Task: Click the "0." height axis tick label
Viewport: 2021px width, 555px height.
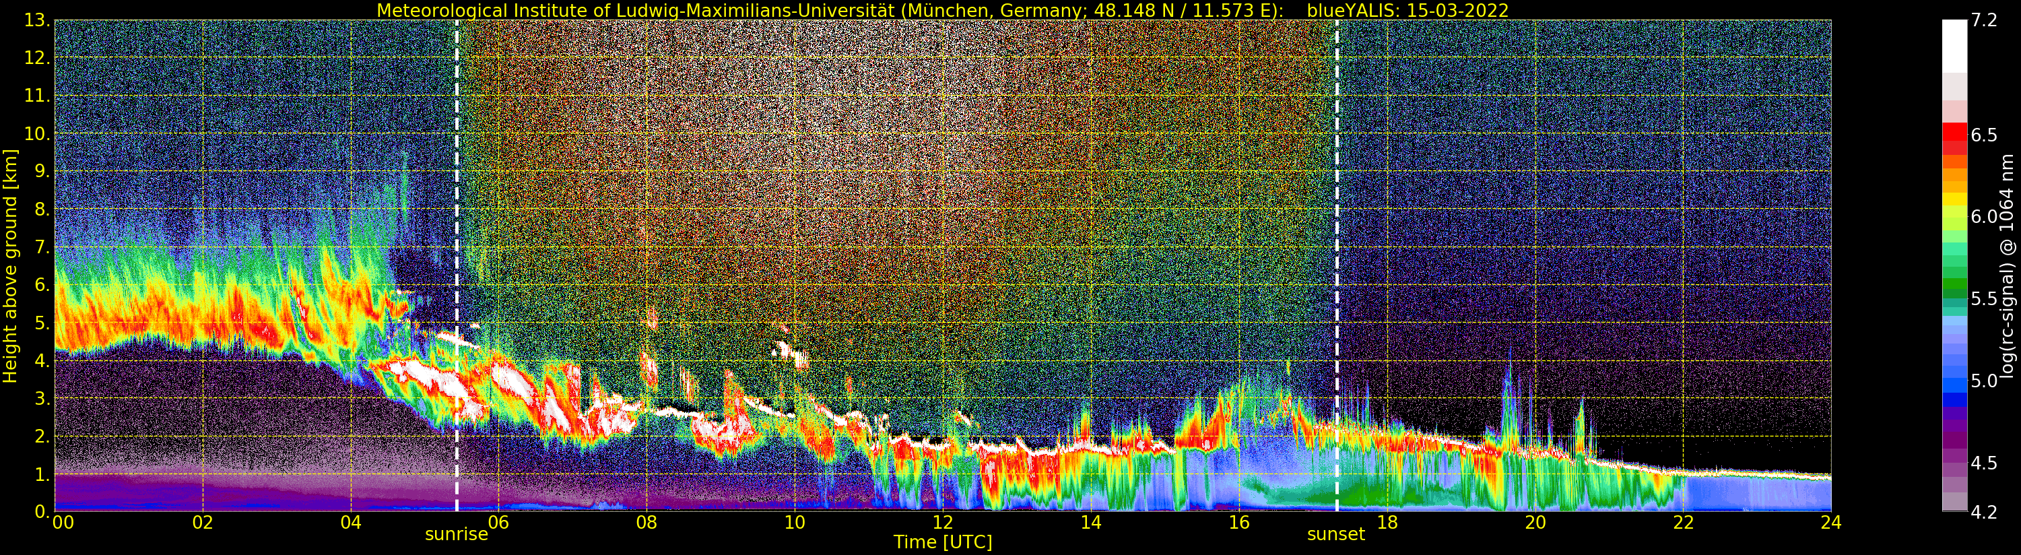Action: coord(42,511)
